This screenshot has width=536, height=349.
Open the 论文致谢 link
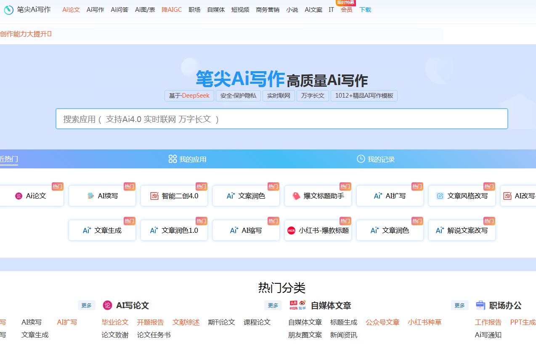[x=115, y=335]
